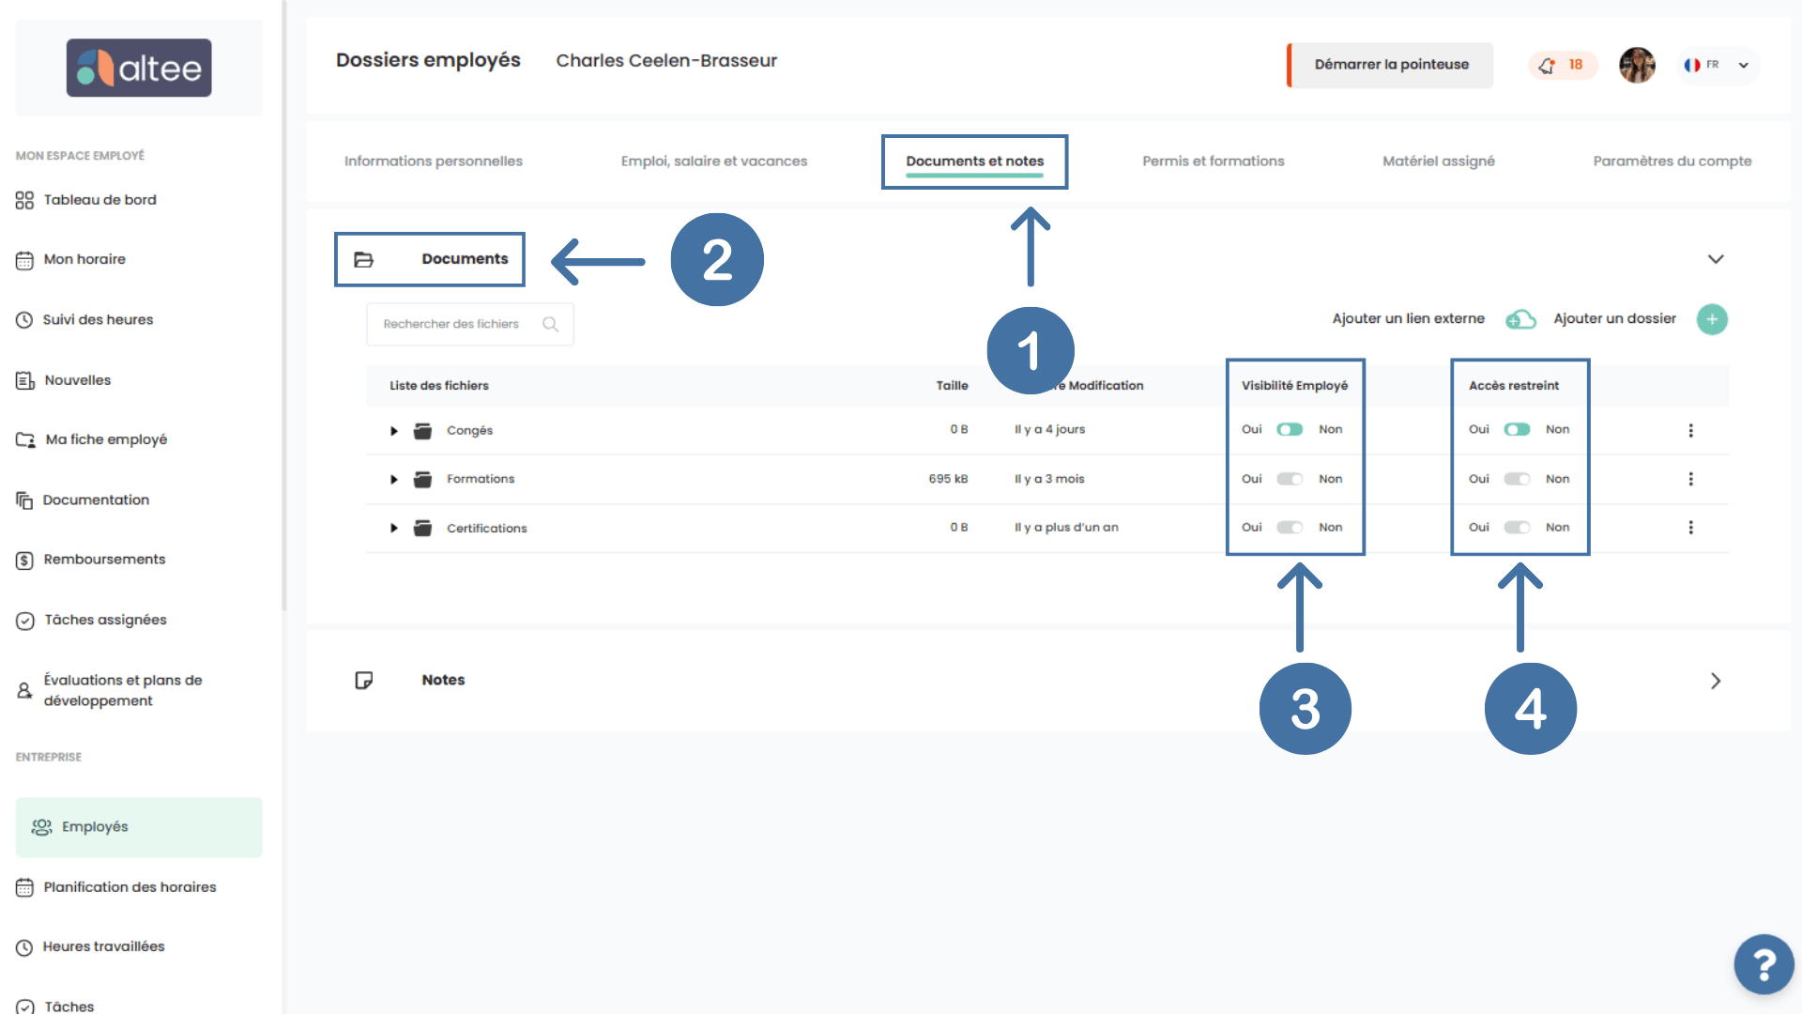Click the Certifications folder name
Viewport: 1802px width, 1014px height.
[x=487, y=529]
